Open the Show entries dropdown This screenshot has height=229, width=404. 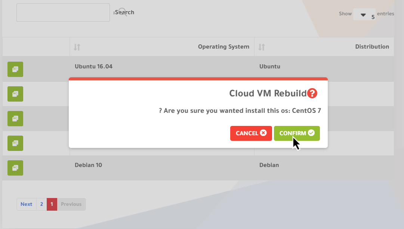[x=364, y=15]
